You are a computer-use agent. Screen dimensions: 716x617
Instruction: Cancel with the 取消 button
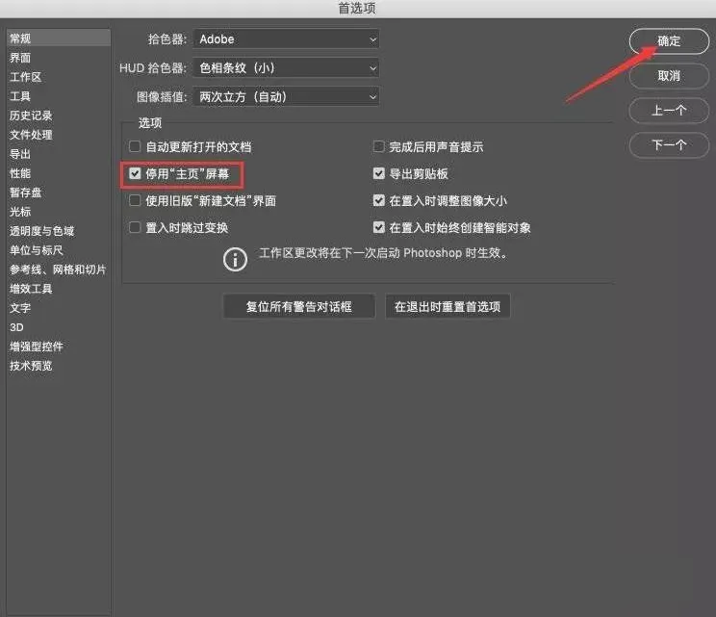pyautogui.click(x=669, y=76)
